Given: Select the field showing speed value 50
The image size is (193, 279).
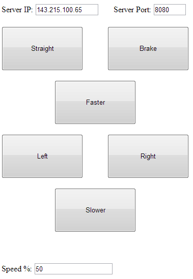Looking at the screenshot, I should (x=73, y=269).
